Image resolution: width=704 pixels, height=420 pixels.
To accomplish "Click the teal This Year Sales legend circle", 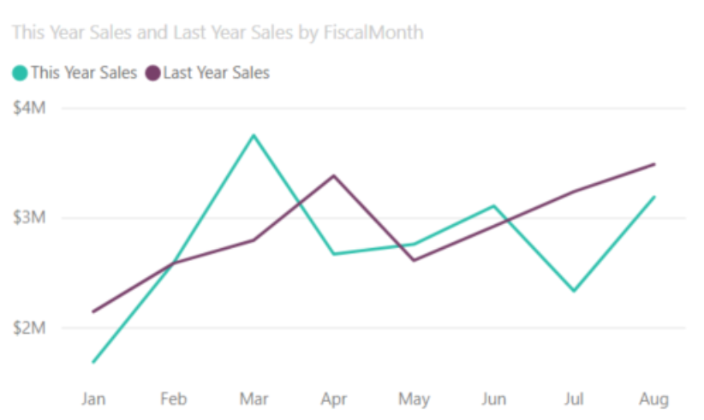I will [x=20, y=74].
